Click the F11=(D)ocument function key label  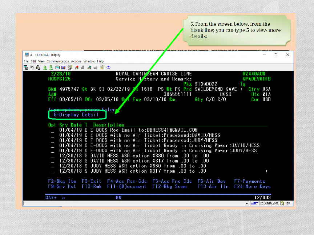[x=127, y=187]
